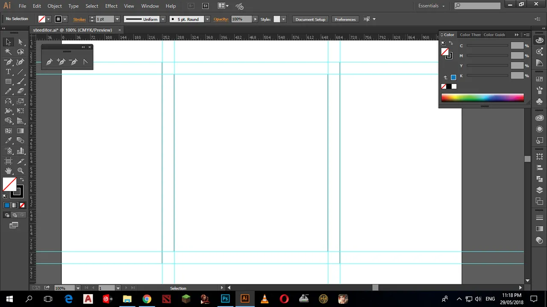Open the Effect menu
The image size is (547, 307).
pos(111,6)
